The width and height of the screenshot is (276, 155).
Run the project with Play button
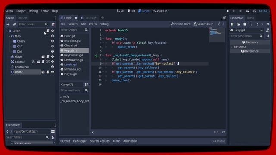228,11
